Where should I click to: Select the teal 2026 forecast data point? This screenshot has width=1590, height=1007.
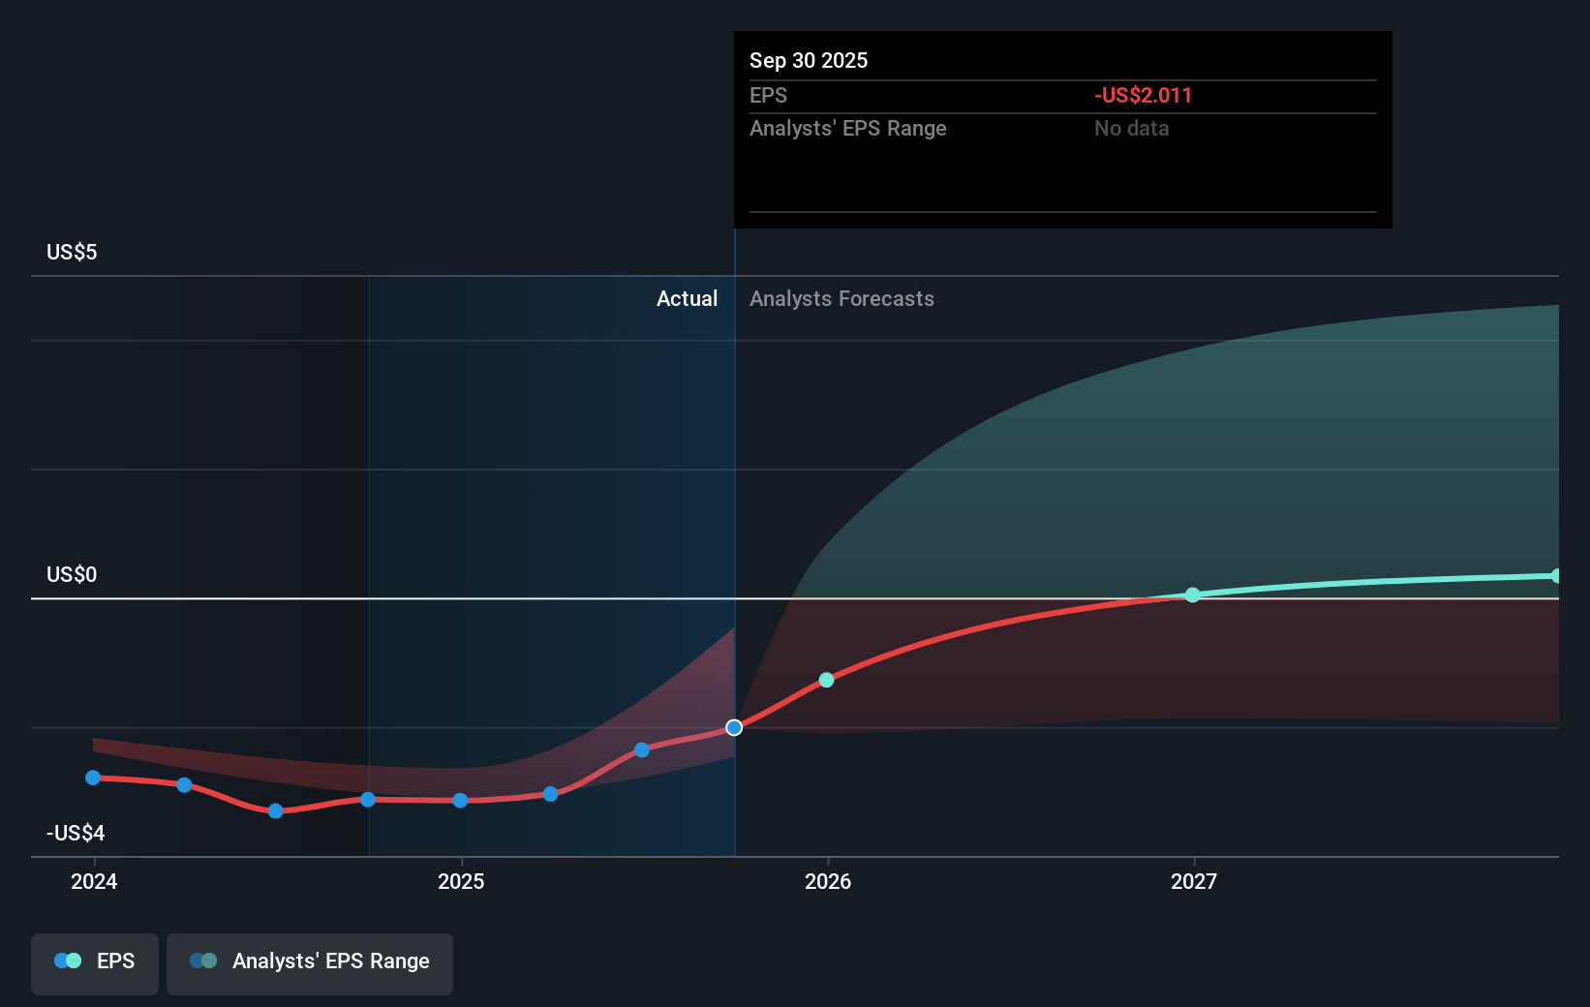tap(826, 680)
